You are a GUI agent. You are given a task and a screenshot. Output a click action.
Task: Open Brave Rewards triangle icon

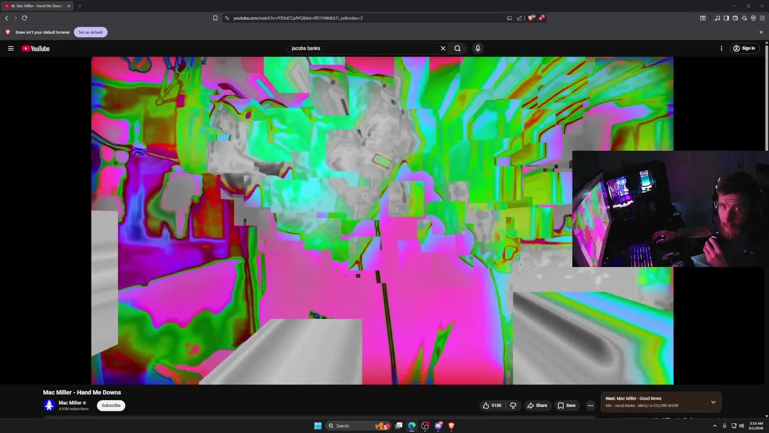541,18
